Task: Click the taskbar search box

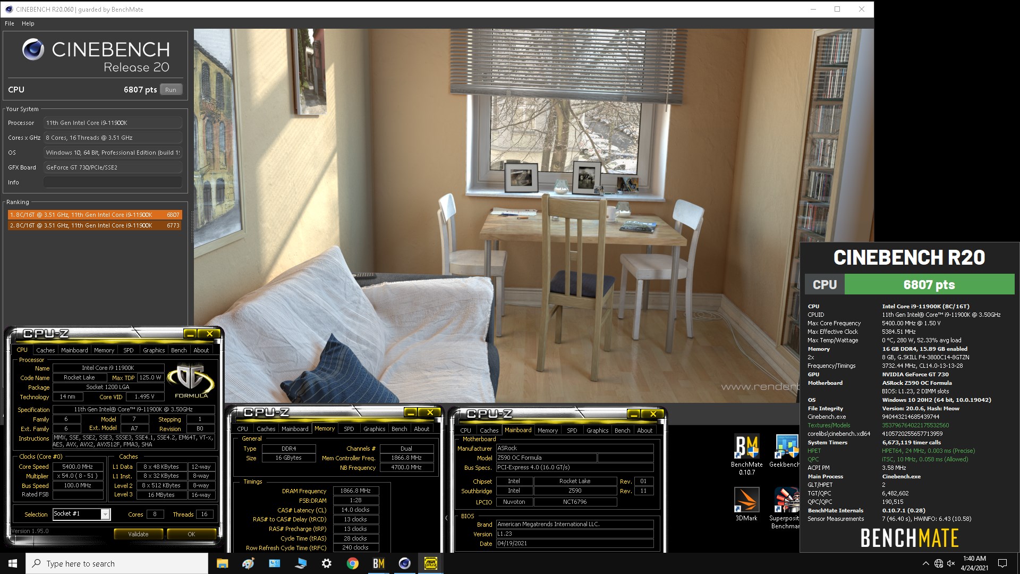Action: pyautogui.click(x=117, y=563)
